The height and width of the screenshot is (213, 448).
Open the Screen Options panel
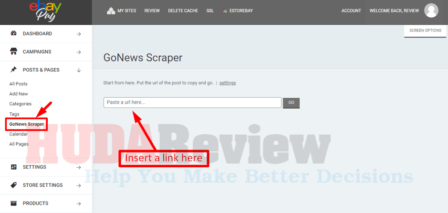click(x=425, y=31)
